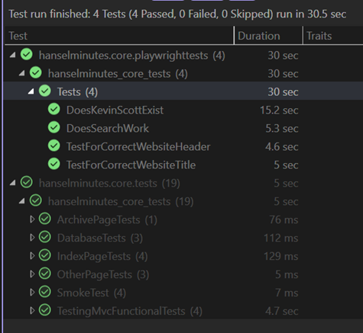This screenshot has width=363, height=333.
Task: Select the hanselminutes.core.tests (19) row
Action: [x=183, y=183]
